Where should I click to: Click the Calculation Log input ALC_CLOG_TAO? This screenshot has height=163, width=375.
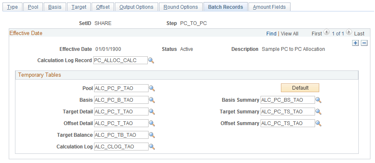click(x=121, y=146)
